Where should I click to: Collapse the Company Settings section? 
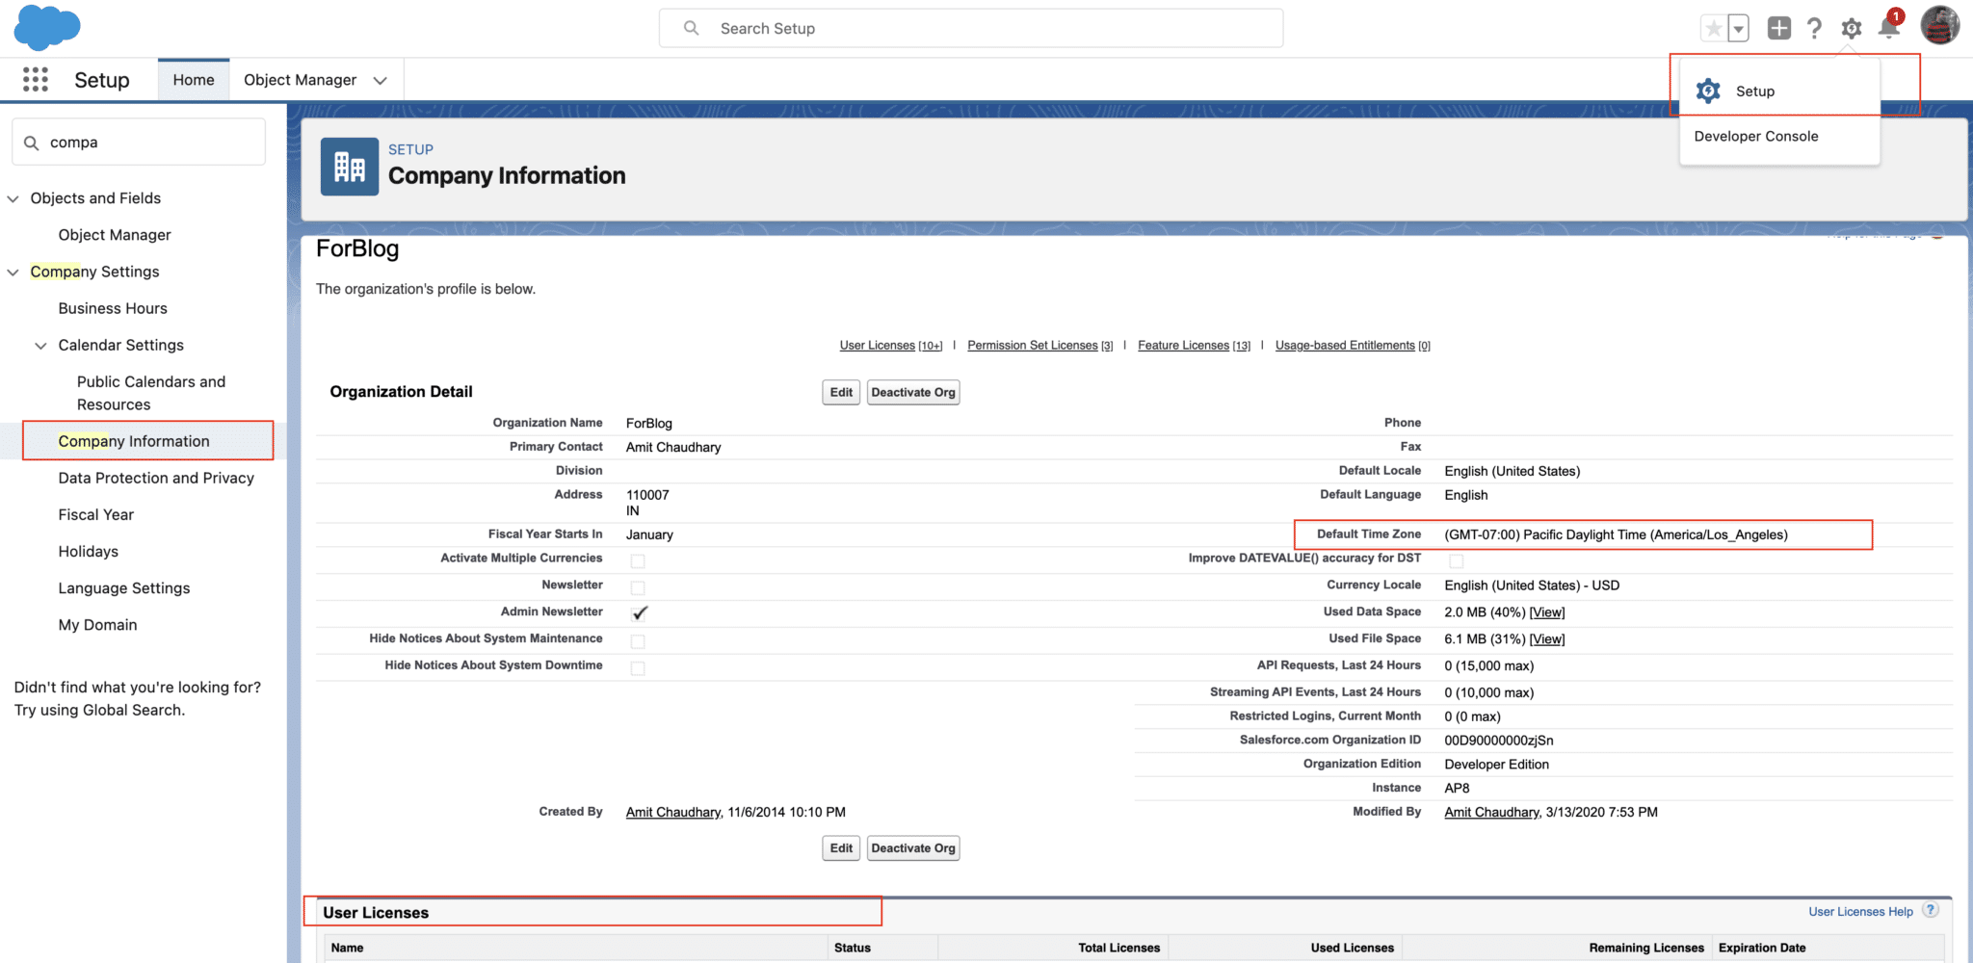pos(13,272)
